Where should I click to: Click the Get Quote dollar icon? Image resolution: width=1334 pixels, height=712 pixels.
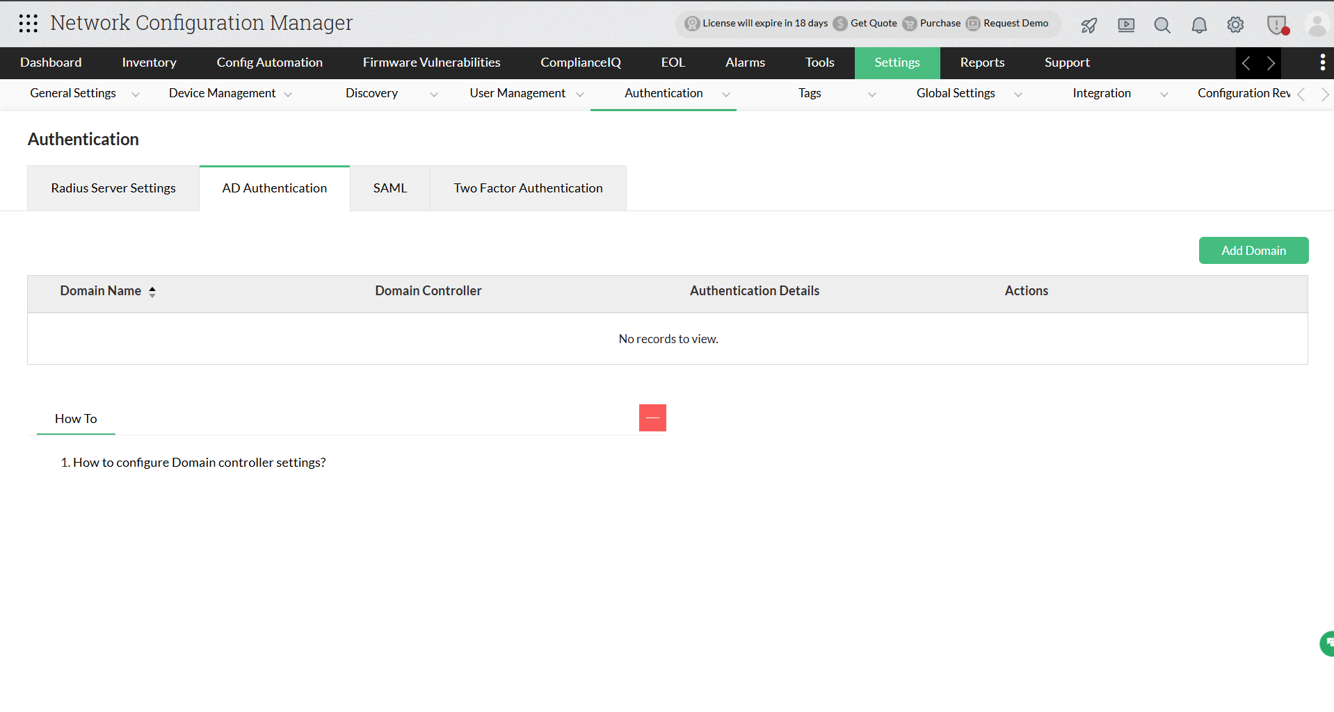click(840, 24)
